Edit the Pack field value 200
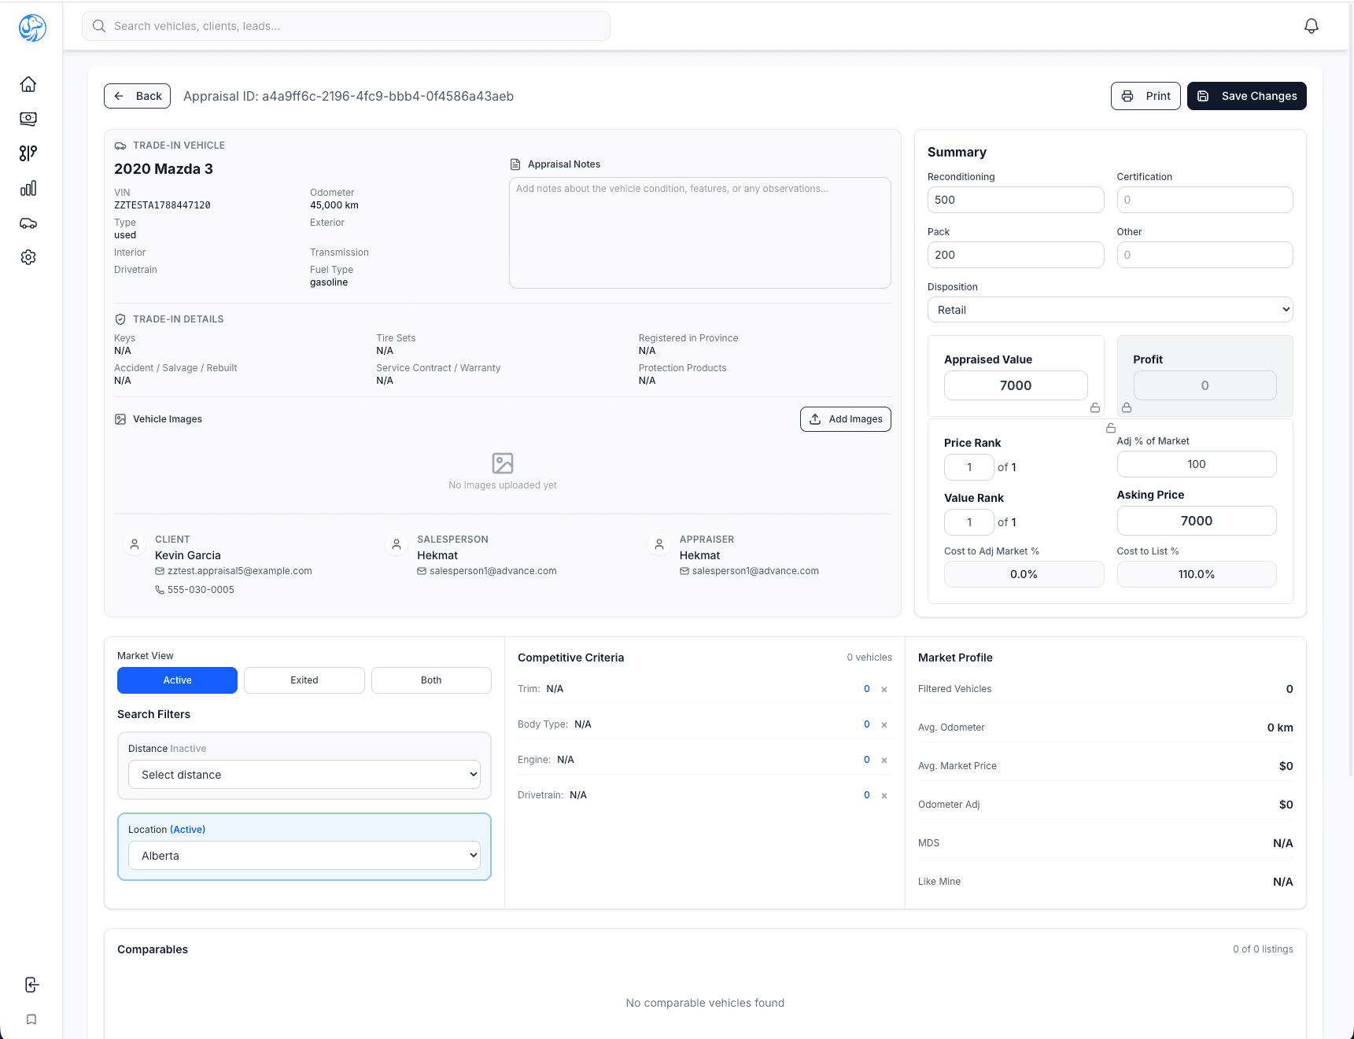1354x1039 pixels. (x=1016, y=255)
